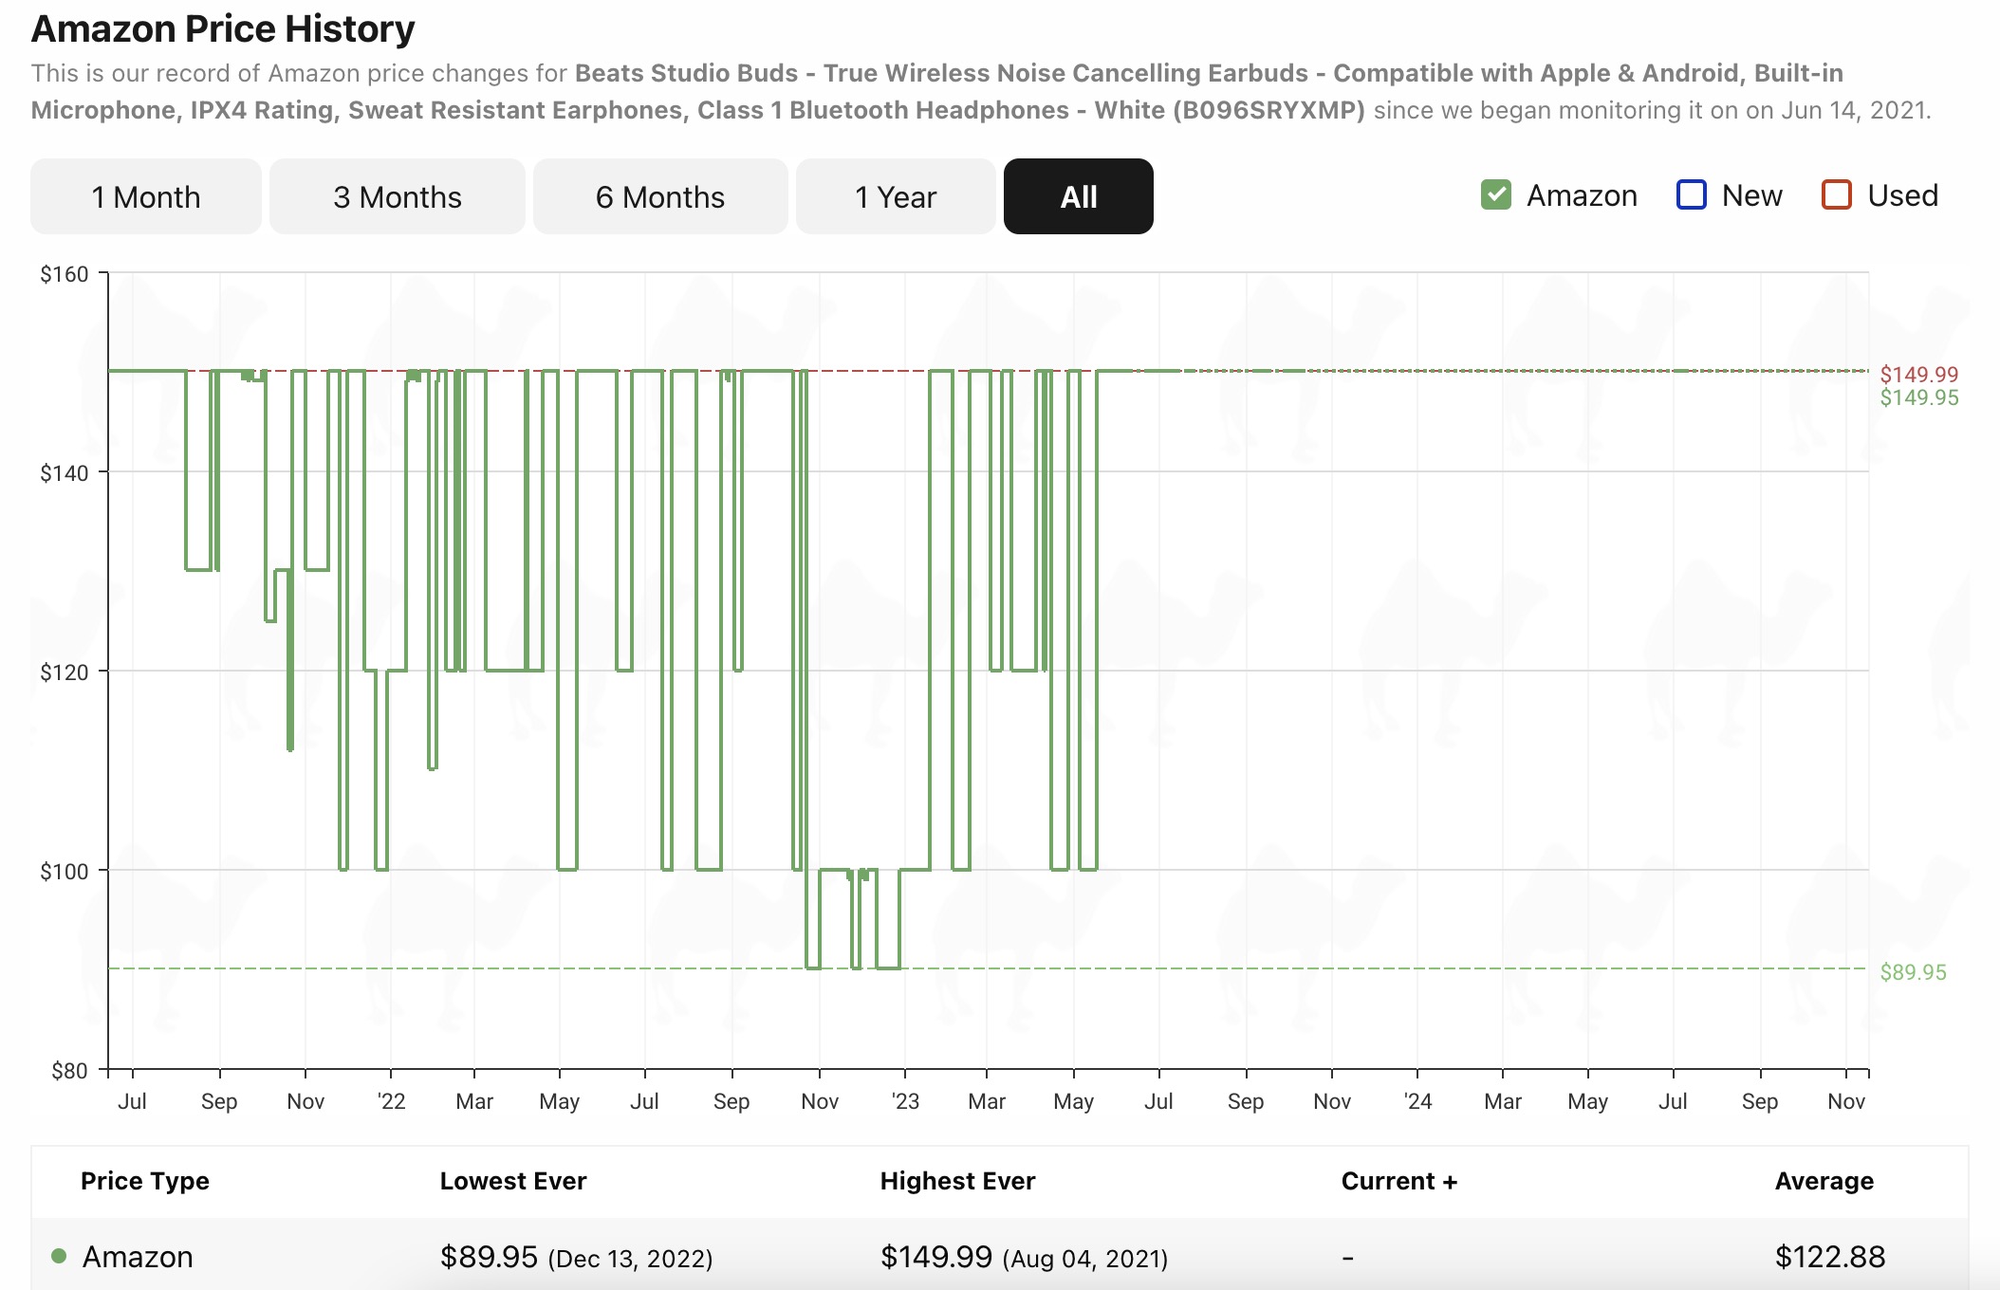Image resolution: width=2000 pixels, height=1290 pixels.
Task: Click the Lowest Ever column header
Action: (x=513, y=1181)
